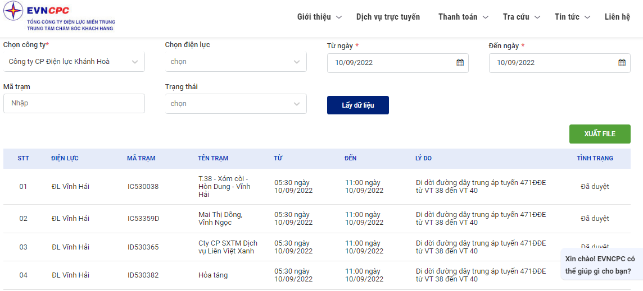Screen dimensions: 643x291
Task: Open the Từ ngày calendar picker icon
Action: [460, 63]
